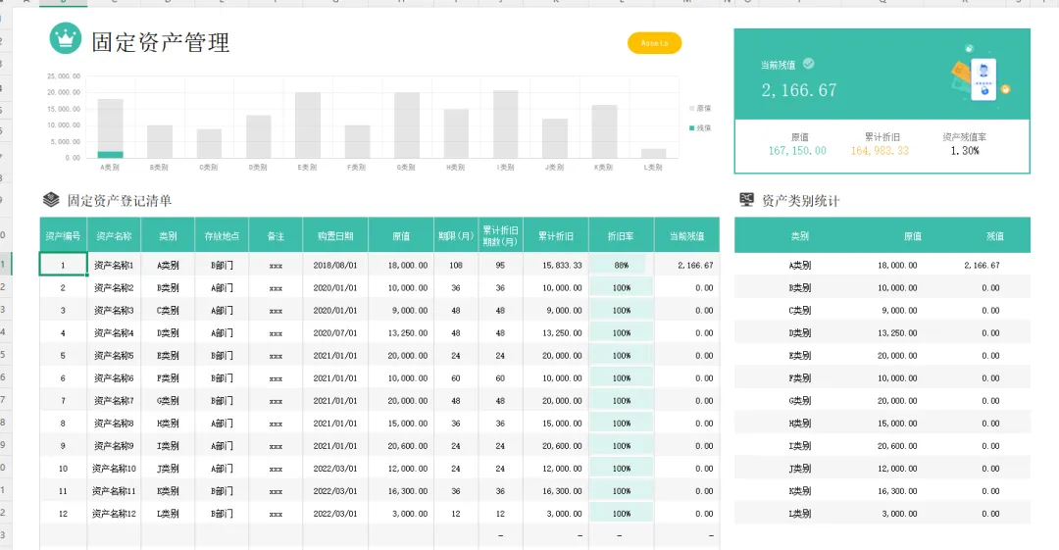
Task: Select the 购置日期 column header
Action: click(x=335, y=236)
